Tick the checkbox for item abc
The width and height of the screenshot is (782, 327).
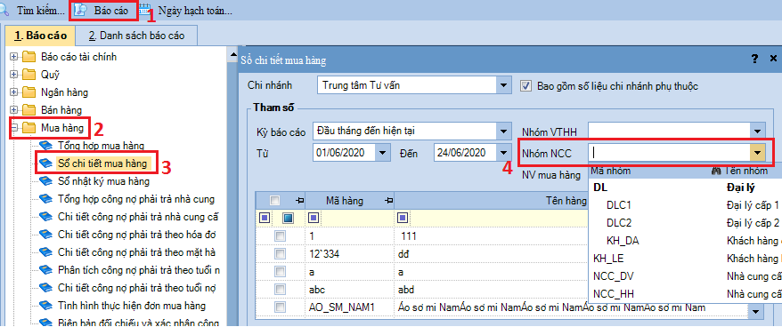(x=280, y=289)
